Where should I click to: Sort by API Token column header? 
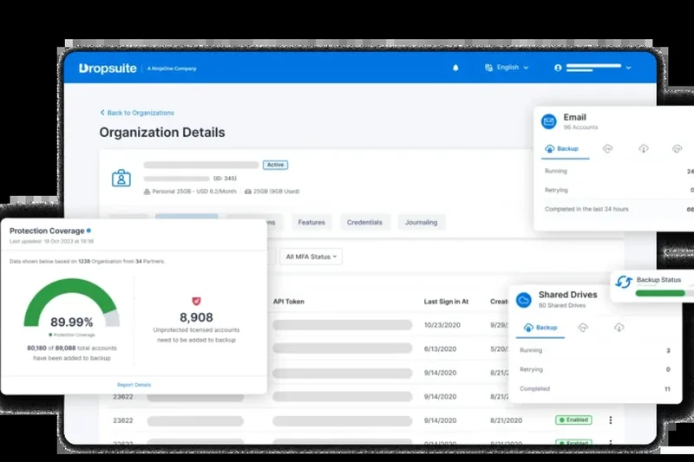[x=289, y=302]
